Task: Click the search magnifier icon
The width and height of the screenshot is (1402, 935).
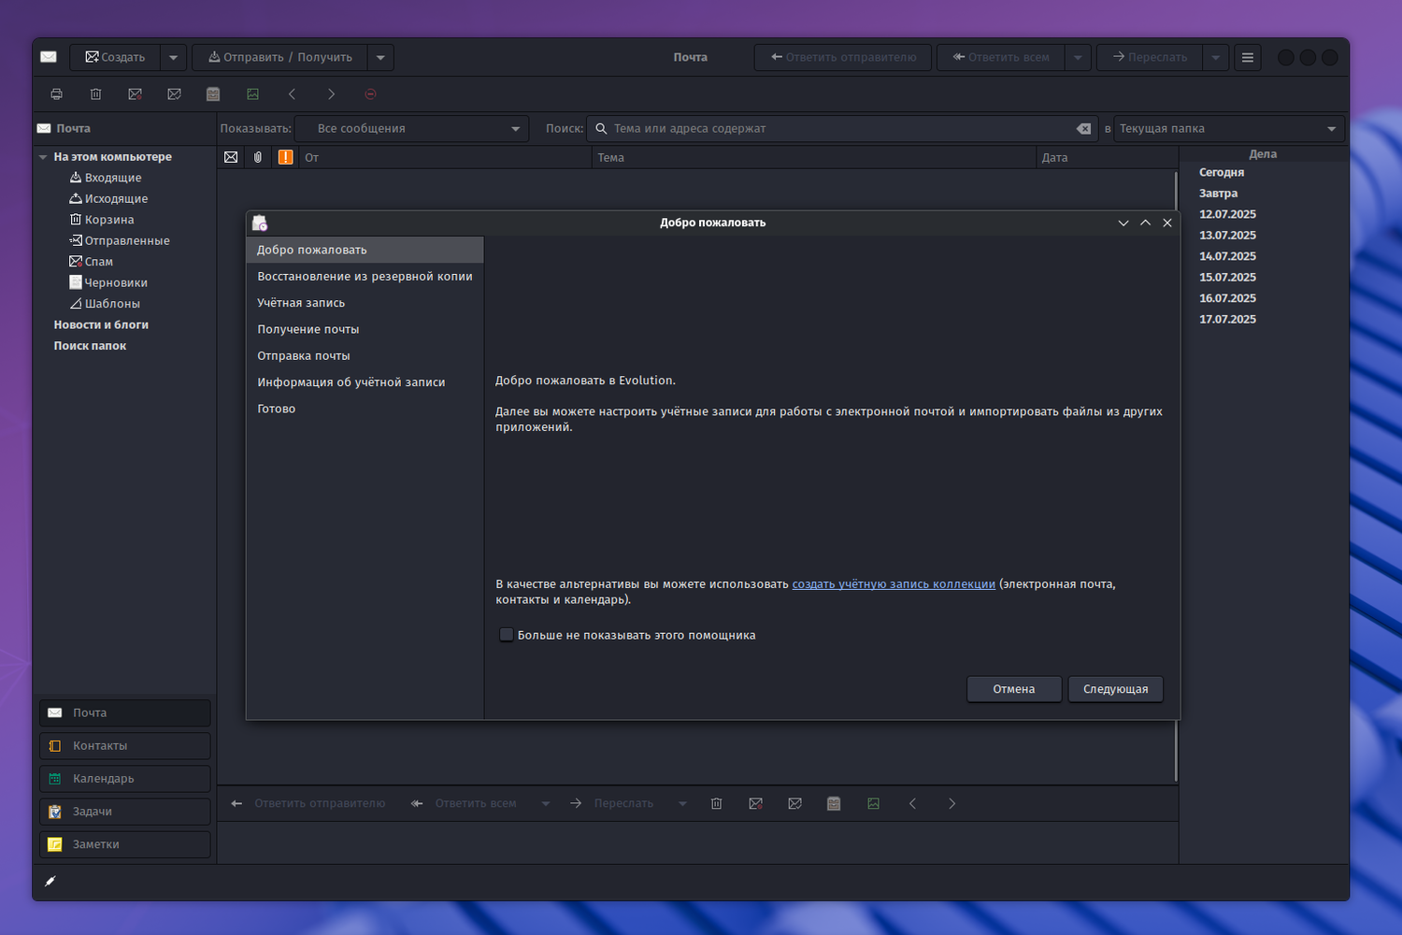Action: (601, 129)
